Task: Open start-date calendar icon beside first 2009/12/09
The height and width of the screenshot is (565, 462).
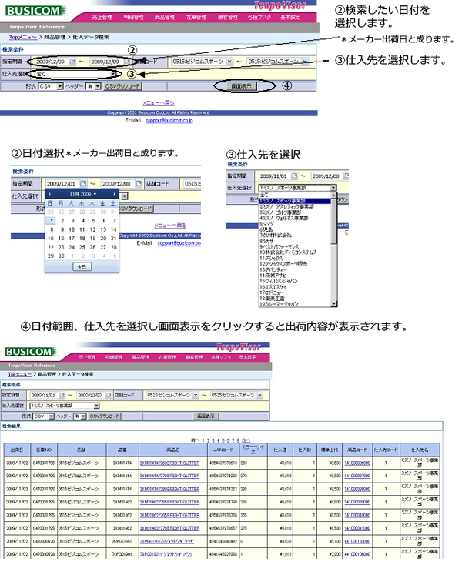Action: coord(72,62)
